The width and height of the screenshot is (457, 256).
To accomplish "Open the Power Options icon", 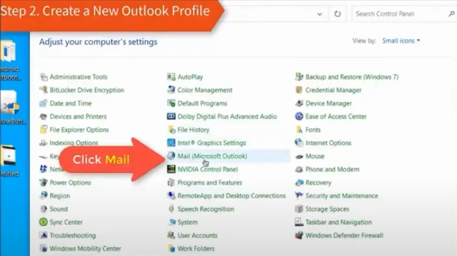I will (x=43, y=183).
